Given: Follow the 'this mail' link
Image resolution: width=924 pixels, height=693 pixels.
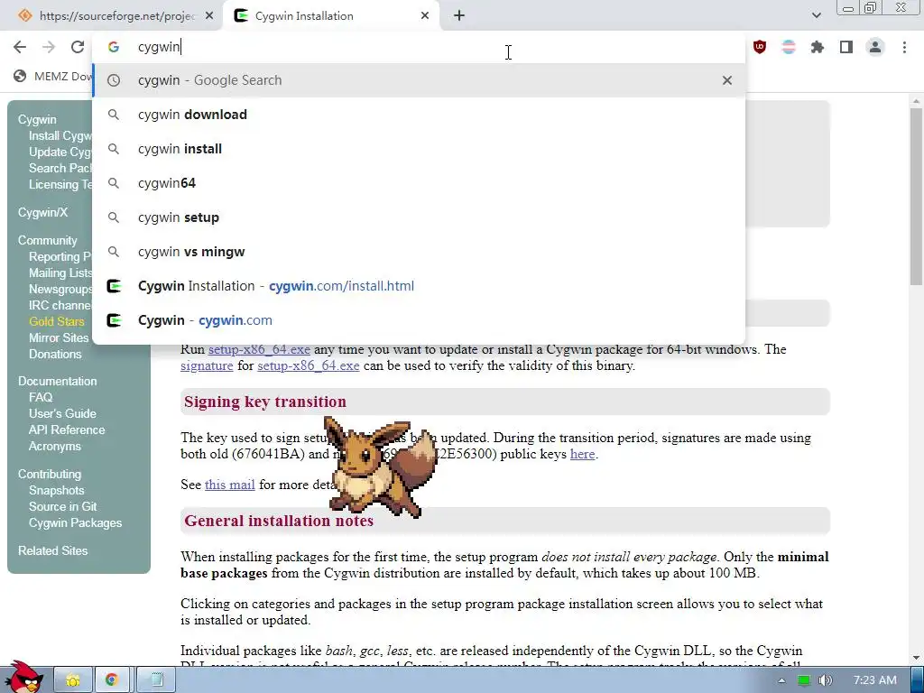Looking at the screenshot, I should pos(230,485).
